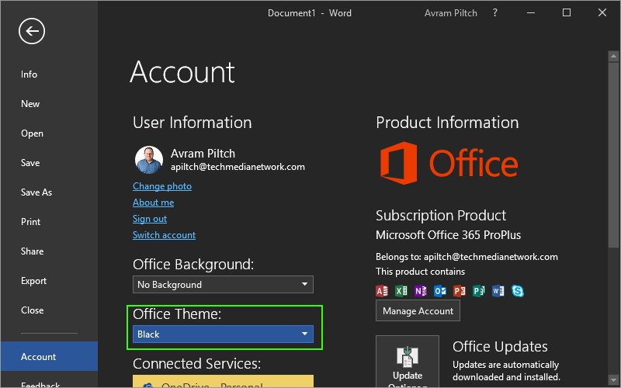Click the Word app icon
This screenshot has width=621, height=388.
click(x=498, y=291)
